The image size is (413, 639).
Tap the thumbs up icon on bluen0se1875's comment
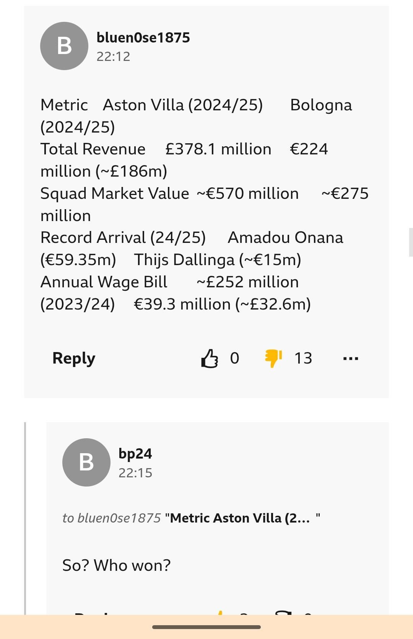point(210,359)
